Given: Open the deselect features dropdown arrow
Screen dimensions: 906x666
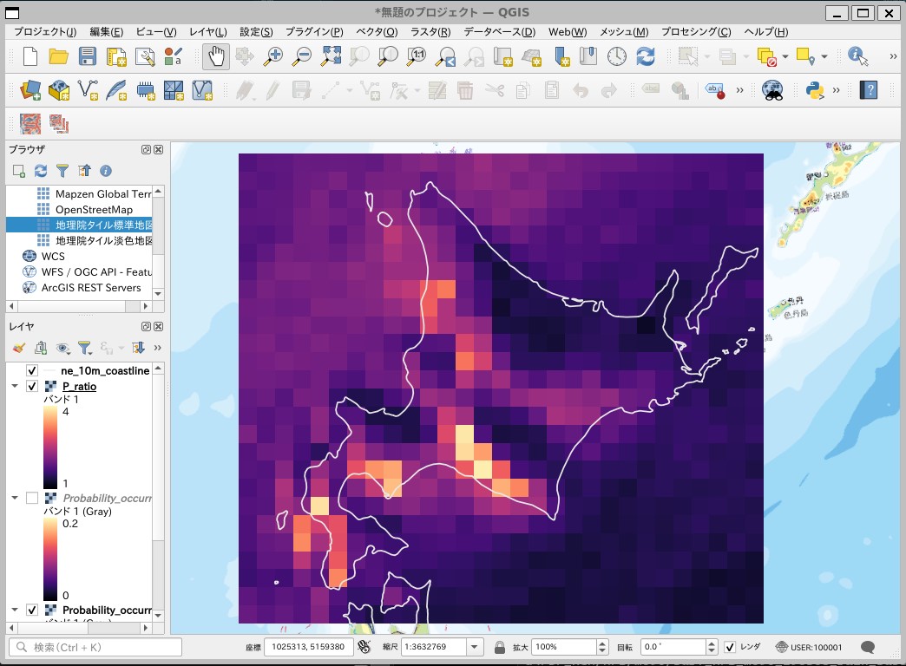Looking at the screenshot, I should tap(785, 56).
